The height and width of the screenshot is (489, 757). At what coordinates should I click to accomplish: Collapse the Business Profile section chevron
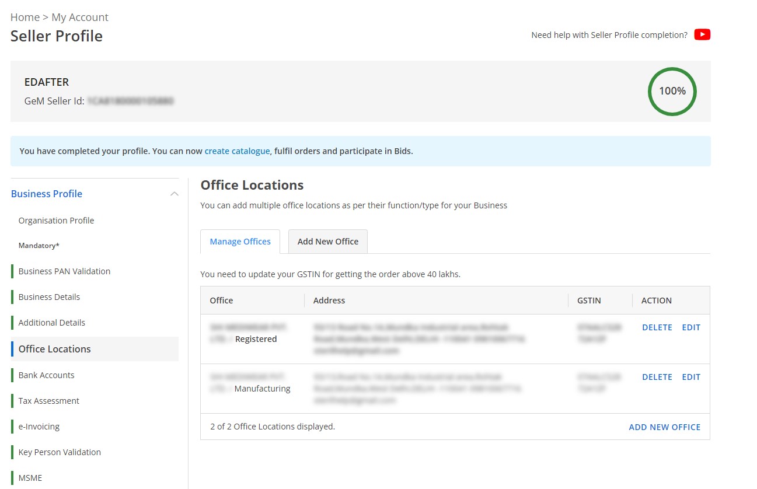(174, 194)
